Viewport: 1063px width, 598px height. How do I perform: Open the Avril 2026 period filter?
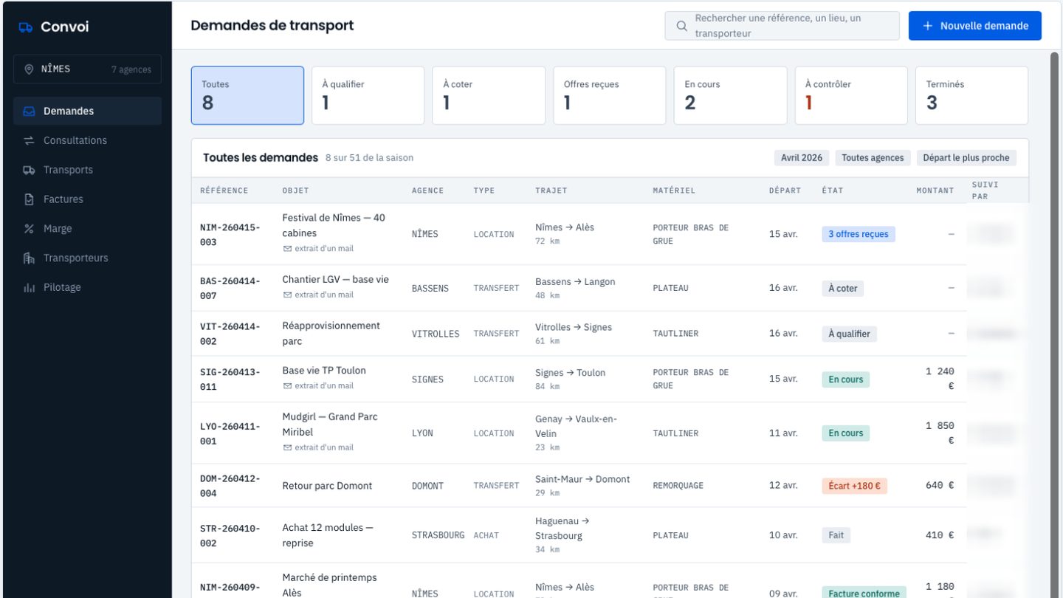click(802, 158)
